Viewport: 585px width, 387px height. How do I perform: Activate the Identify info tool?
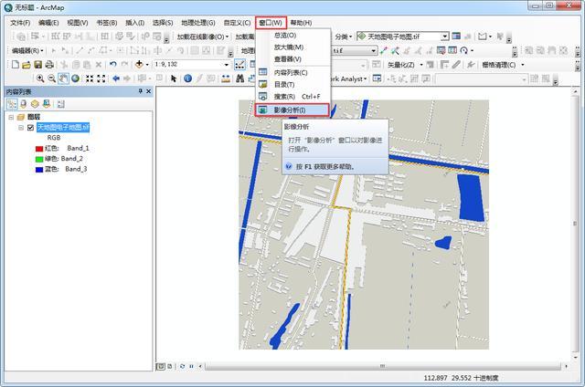pos(188,78)
